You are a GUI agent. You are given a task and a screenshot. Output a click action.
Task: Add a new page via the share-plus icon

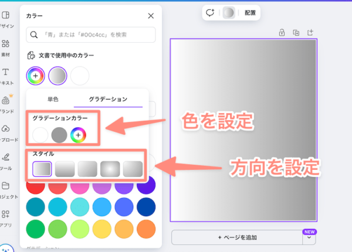tap(310, 32)
